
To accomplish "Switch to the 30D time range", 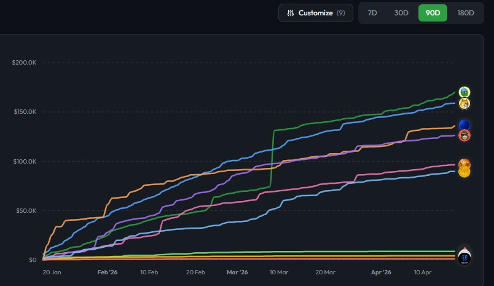I will point(401,13).
